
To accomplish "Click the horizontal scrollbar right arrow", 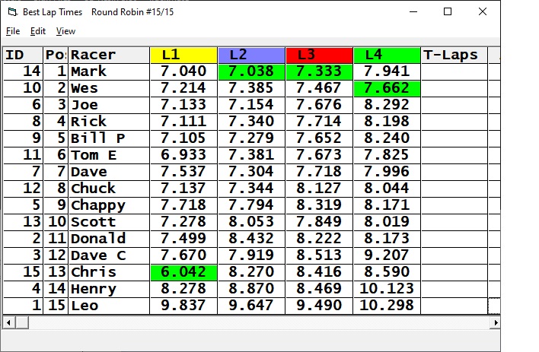I will [x=494, y=322].
